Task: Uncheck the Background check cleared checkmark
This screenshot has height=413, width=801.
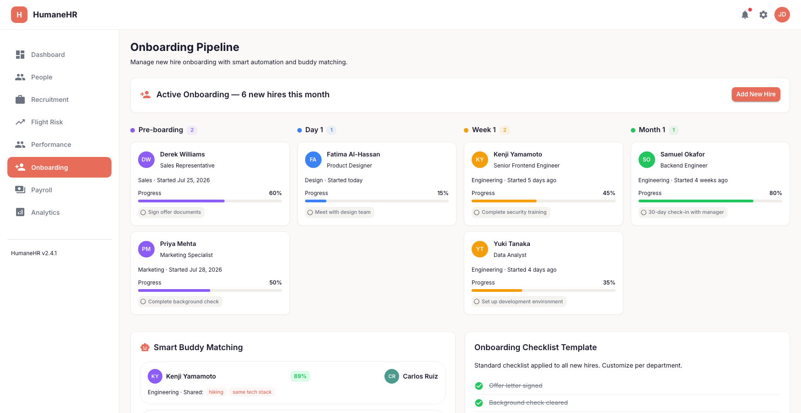Action: (479, 403)
